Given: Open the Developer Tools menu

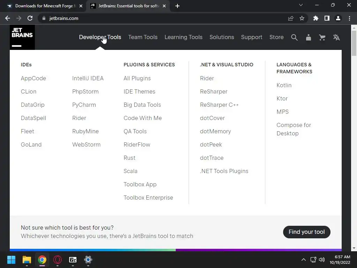Looking at the screenshot, I should tap(100, 37).
